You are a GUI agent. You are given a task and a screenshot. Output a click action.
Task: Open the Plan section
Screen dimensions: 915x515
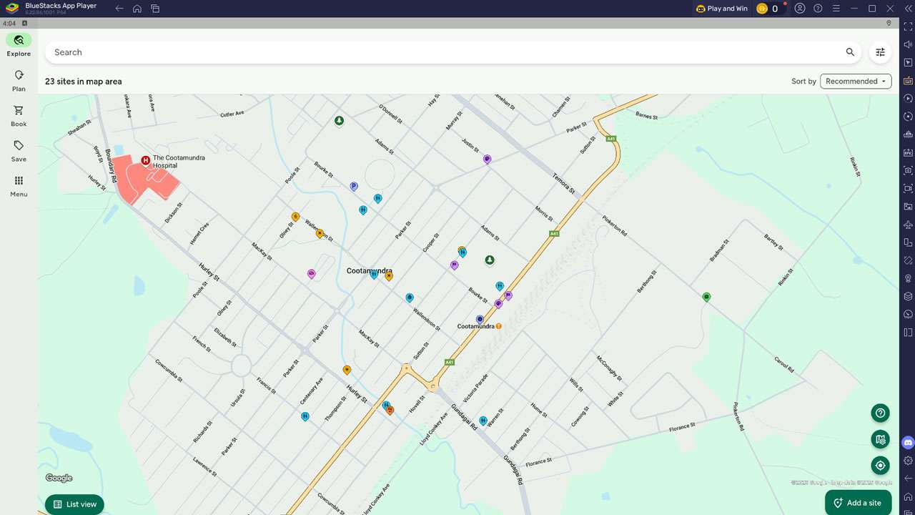click(19, 76)
